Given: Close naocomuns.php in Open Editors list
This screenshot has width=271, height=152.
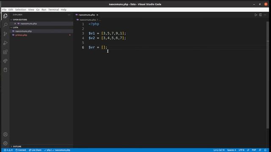Looking at the screenshot, I should coord(15,24).
